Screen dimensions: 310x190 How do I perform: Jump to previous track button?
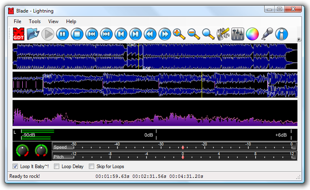pos(121,34)
